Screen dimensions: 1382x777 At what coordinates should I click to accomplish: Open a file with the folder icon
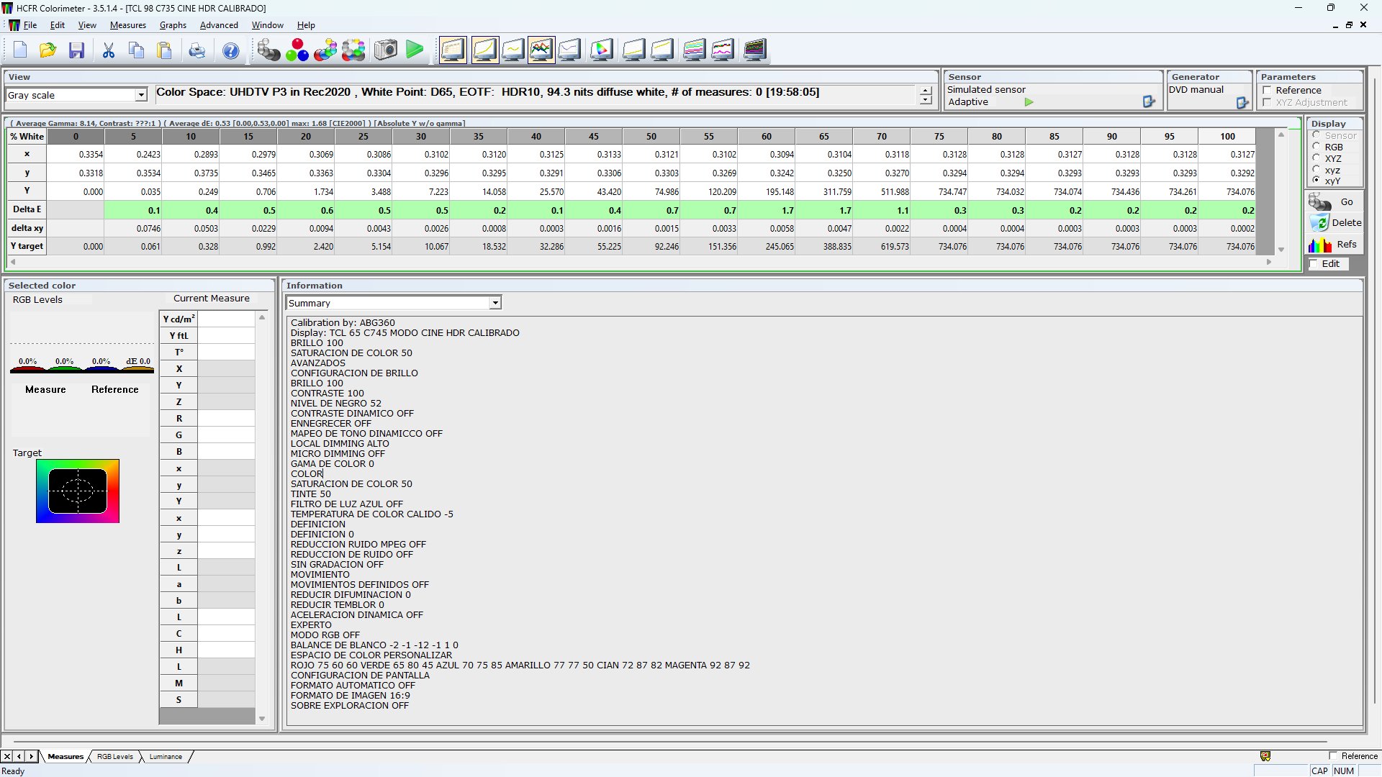48,50
